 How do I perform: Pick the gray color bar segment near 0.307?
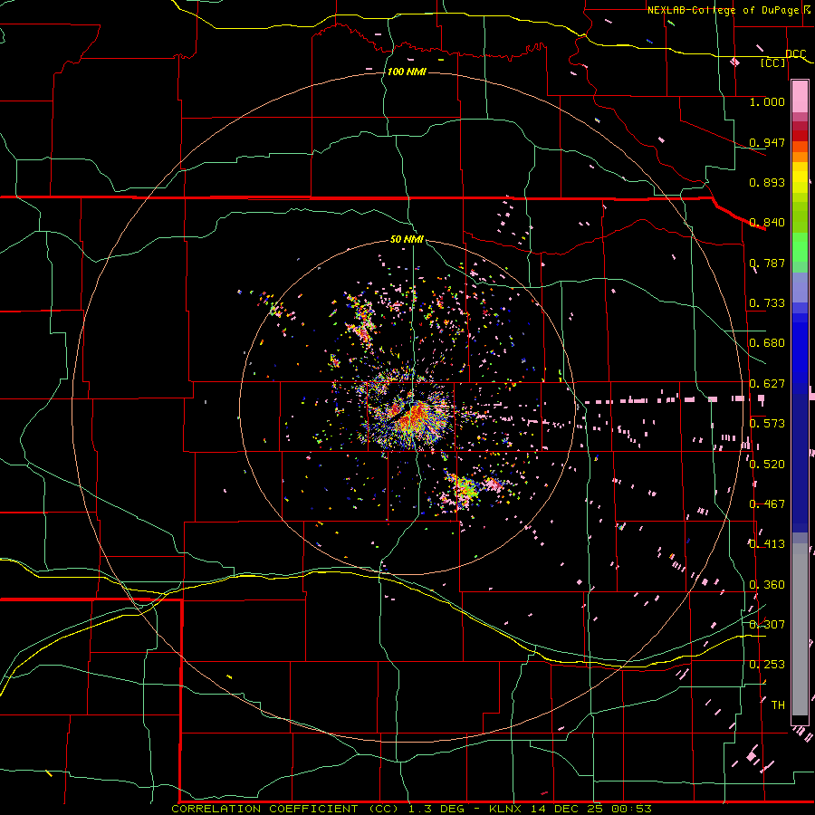(800, 634)
